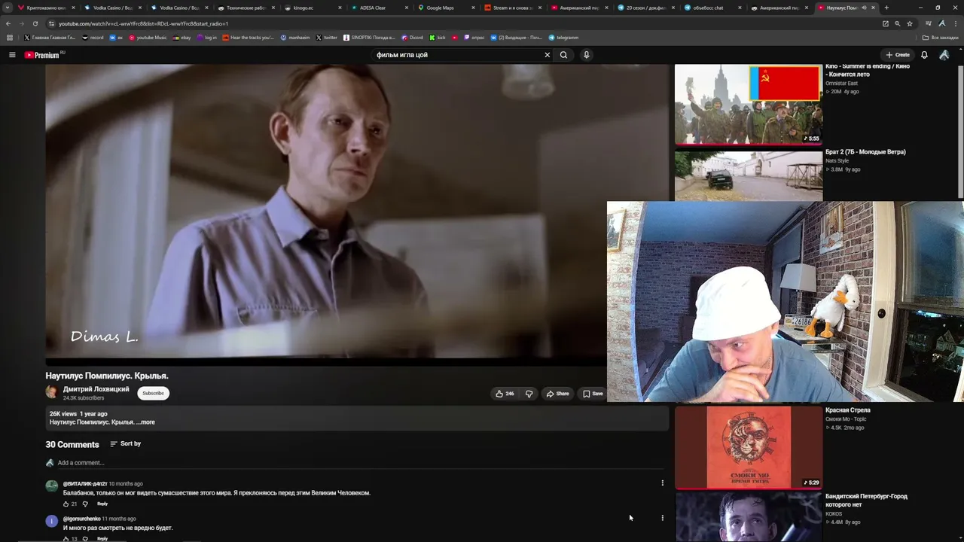Open the @ВИТАЛИК-д4п2т commenter avatar

coord(52,486)
